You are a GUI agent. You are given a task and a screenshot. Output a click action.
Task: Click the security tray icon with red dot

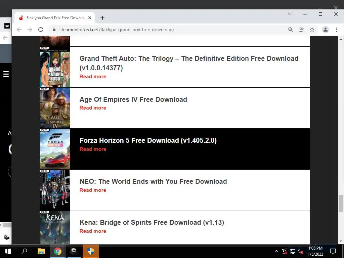coord(285,251)
